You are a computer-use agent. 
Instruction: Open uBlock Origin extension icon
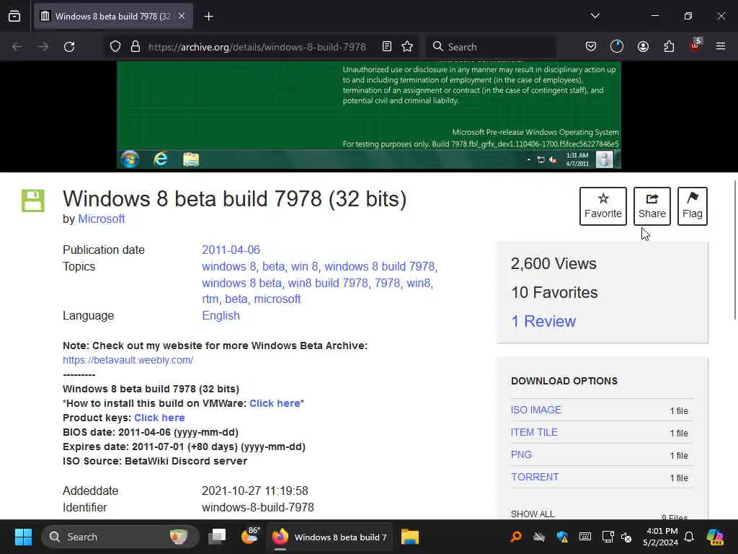(x=695, y=45)
